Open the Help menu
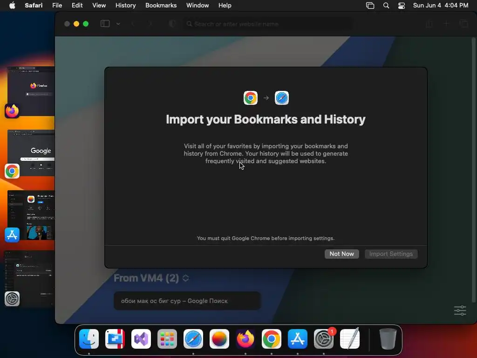 coord(225,6)
